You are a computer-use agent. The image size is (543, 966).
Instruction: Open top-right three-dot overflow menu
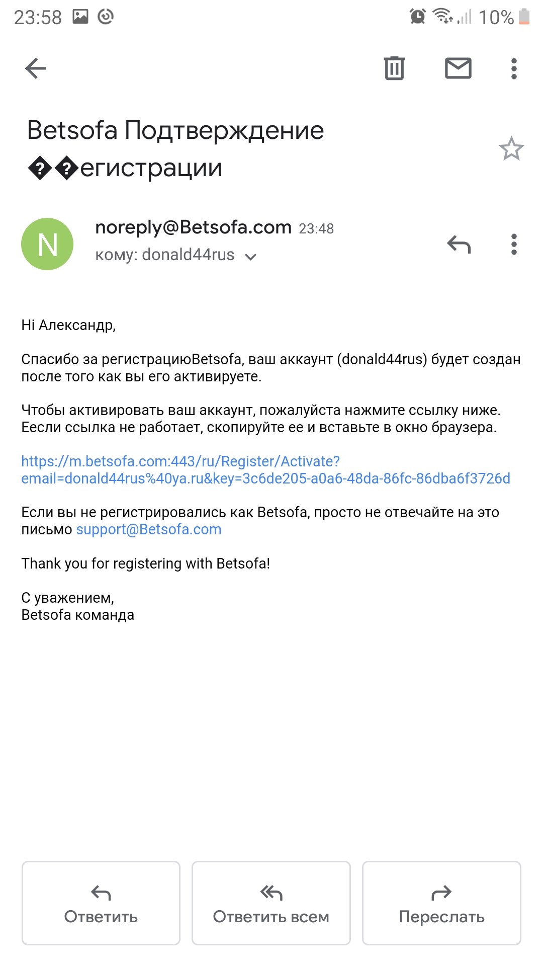[x=513, y=68]
